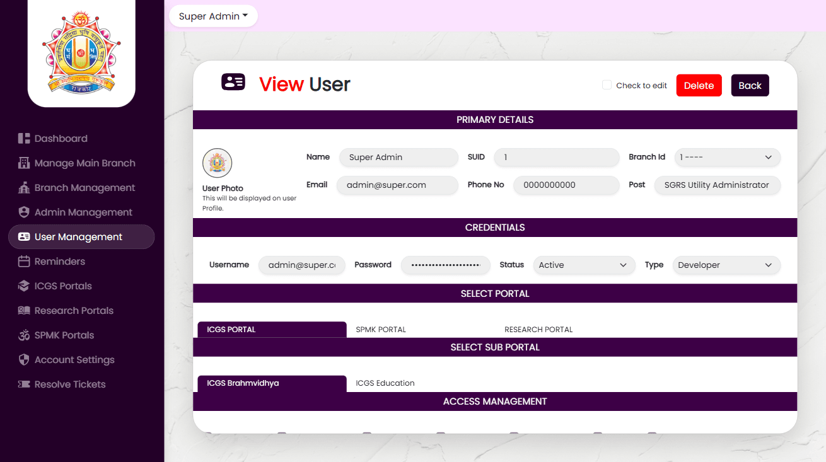Expand the Status dropdown showing Active
The height and width of the screenshot is (462, 826).
coord(583,265)
